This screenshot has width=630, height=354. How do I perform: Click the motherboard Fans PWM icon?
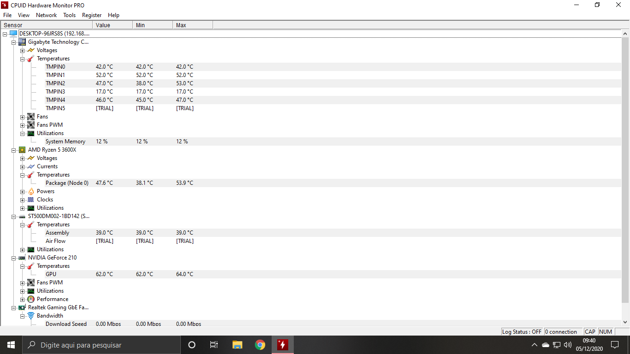(31, 125)
